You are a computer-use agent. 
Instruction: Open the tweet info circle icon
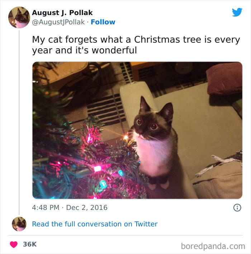237,207
